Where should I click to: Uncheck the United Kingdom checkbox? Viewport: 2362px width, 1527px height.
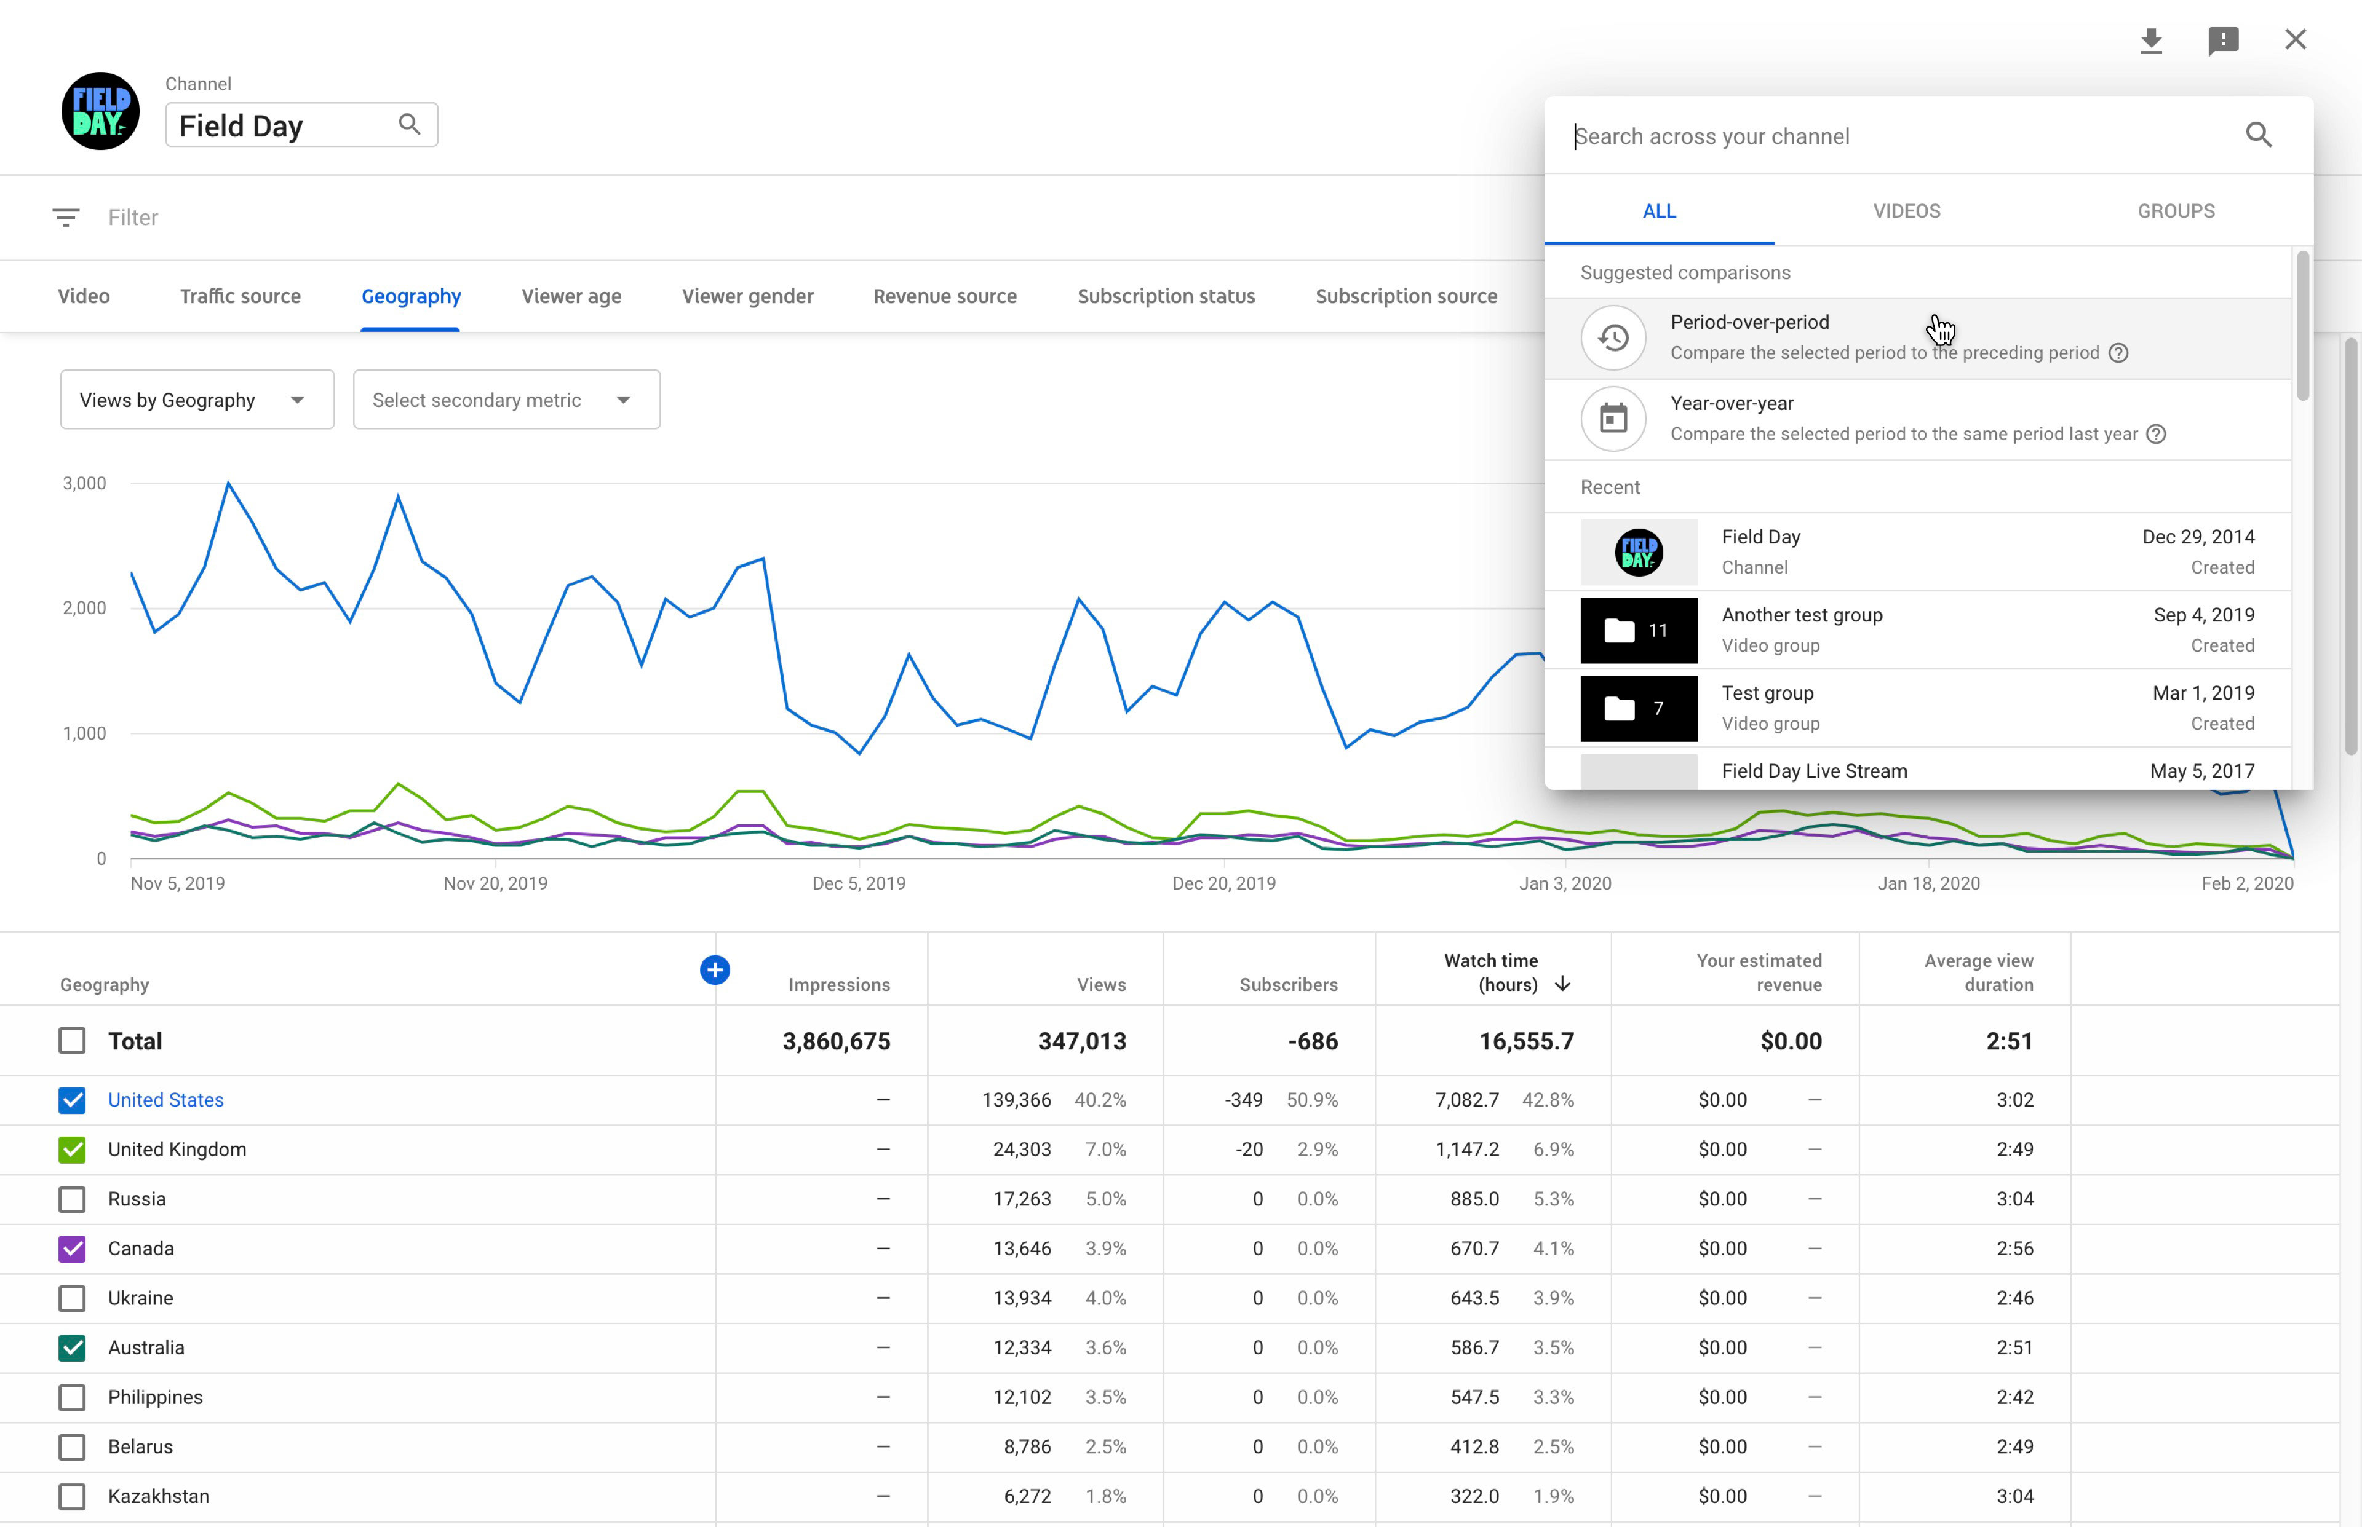(71, 1150)
